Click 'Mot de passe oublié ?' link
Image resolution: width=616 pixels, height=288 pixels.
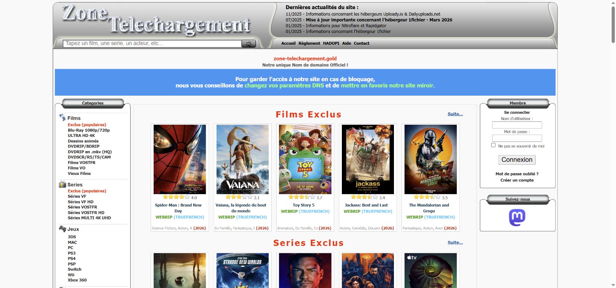click(517, 174)
